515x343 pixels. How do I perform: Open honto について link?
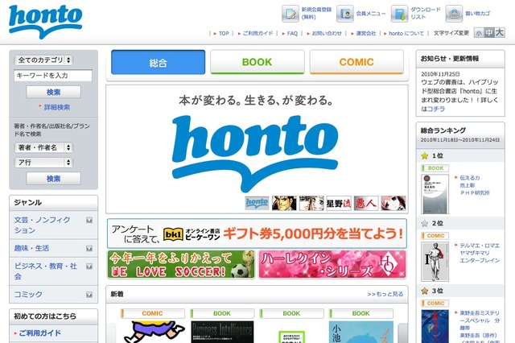(406, 33)
